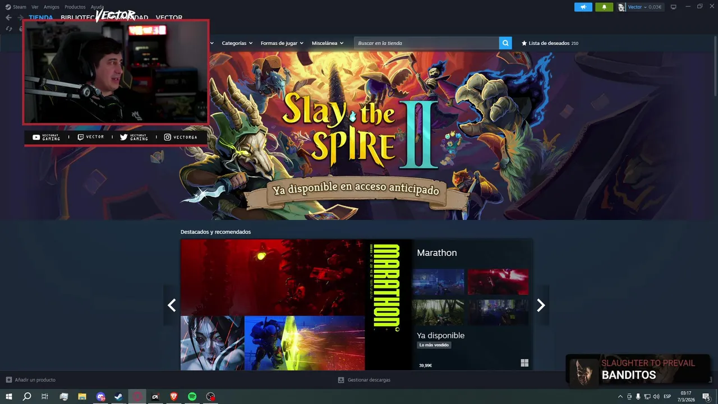The height and width of the screenshot is (404, 718).
Task: Click the 39,99€ price
Action: point(425,365)
